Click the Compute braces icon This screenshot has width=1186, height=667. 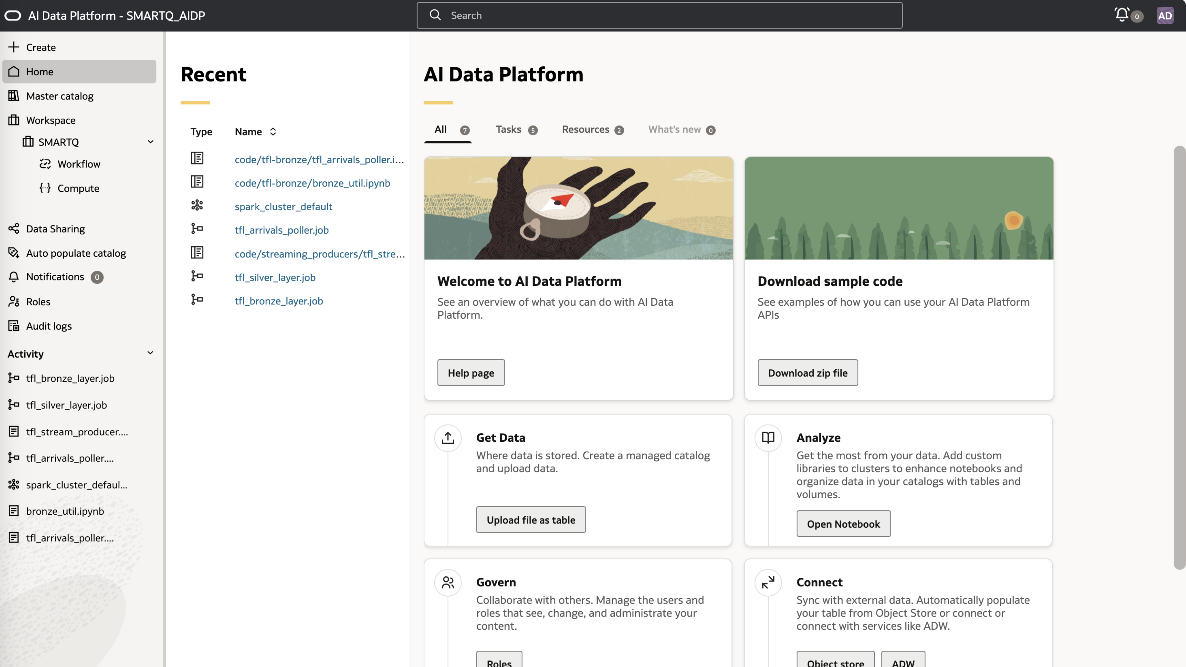click(x=45, y=188)
